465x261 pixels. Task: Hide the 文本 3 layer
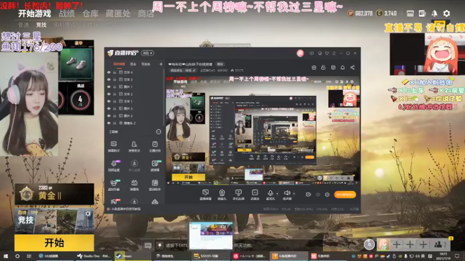(109, 79)
